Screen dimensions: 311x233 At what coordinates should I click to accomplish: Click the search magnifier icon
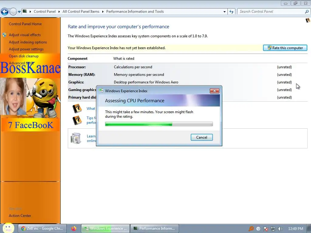coord(307,12)
